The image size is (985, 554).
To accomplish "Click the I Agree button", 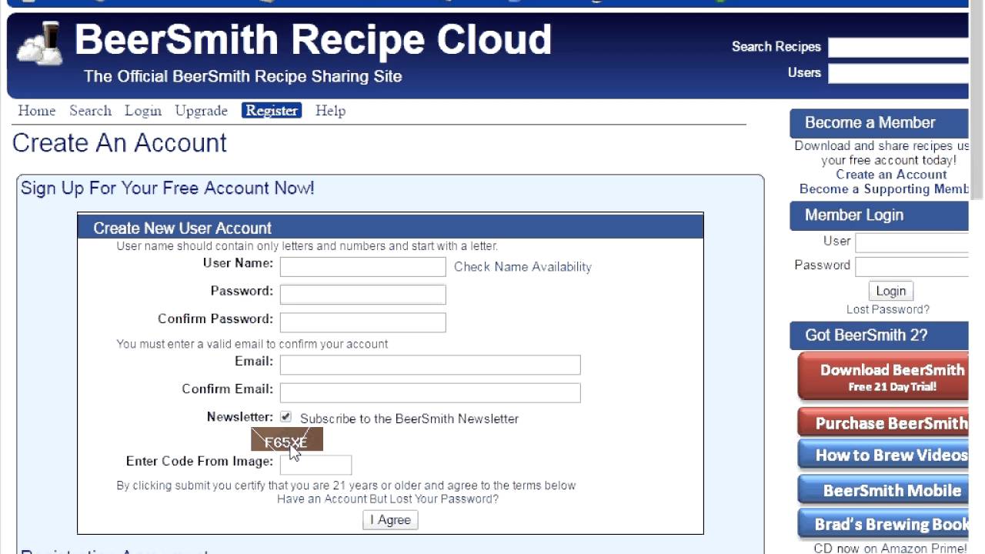I will pos(390,520).
